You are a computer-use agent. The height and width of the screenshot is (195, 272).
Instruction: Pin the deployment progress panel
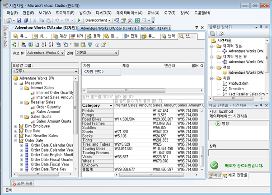click(261, 105)
